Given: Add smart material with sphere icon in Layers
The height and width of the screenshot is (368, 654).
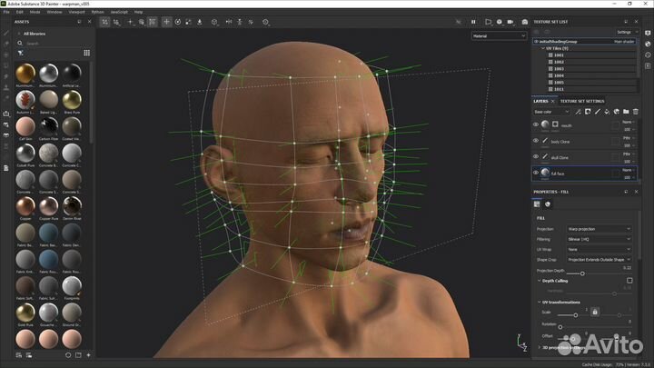Looking at the screenshot, I should point(617,112).
